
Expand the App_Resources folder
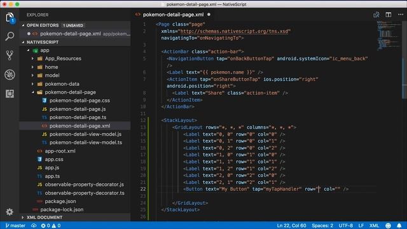pyautogui.click(x=32, y=59)
